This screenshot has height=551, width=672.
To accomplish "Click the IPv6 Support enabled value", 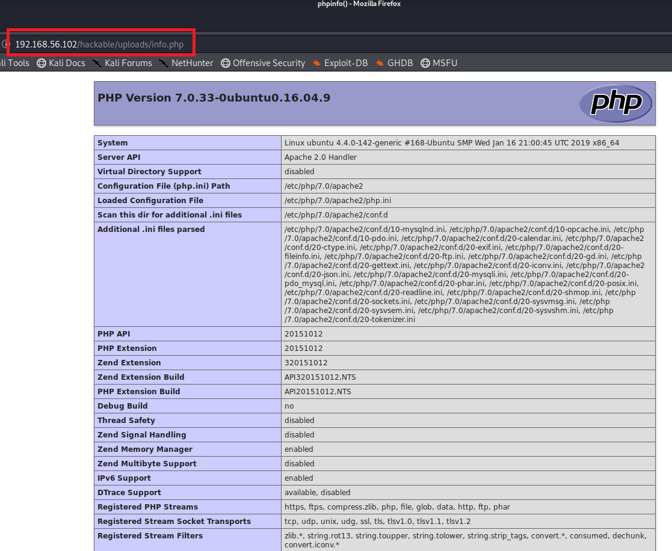I will (298, 478).
